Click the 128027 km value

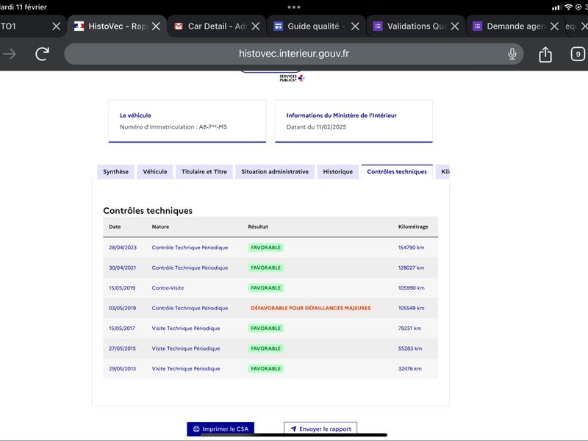tap(411, 268)
